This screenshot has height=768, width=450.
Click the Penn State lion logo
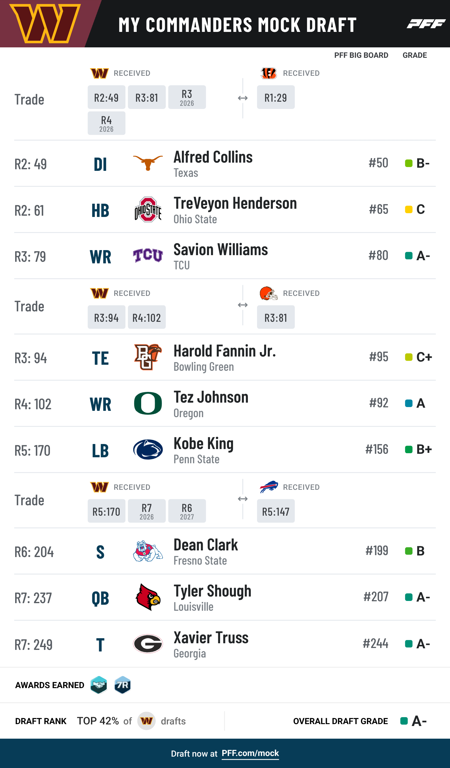(148, 449)
